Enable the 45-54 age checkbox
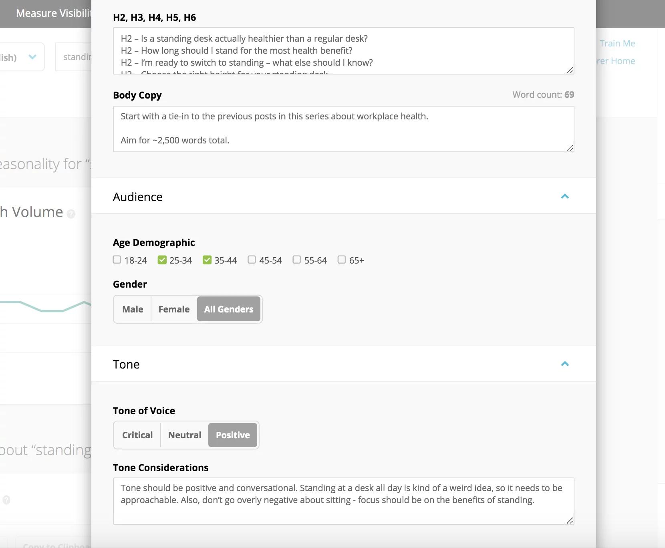The width and height of the screenshot is (665, 548). pyautogui.click(x=252, y=260)
